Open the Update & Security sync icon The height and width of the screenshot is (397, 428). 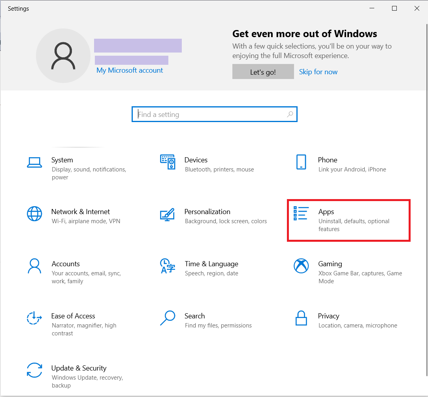[34, 370]
